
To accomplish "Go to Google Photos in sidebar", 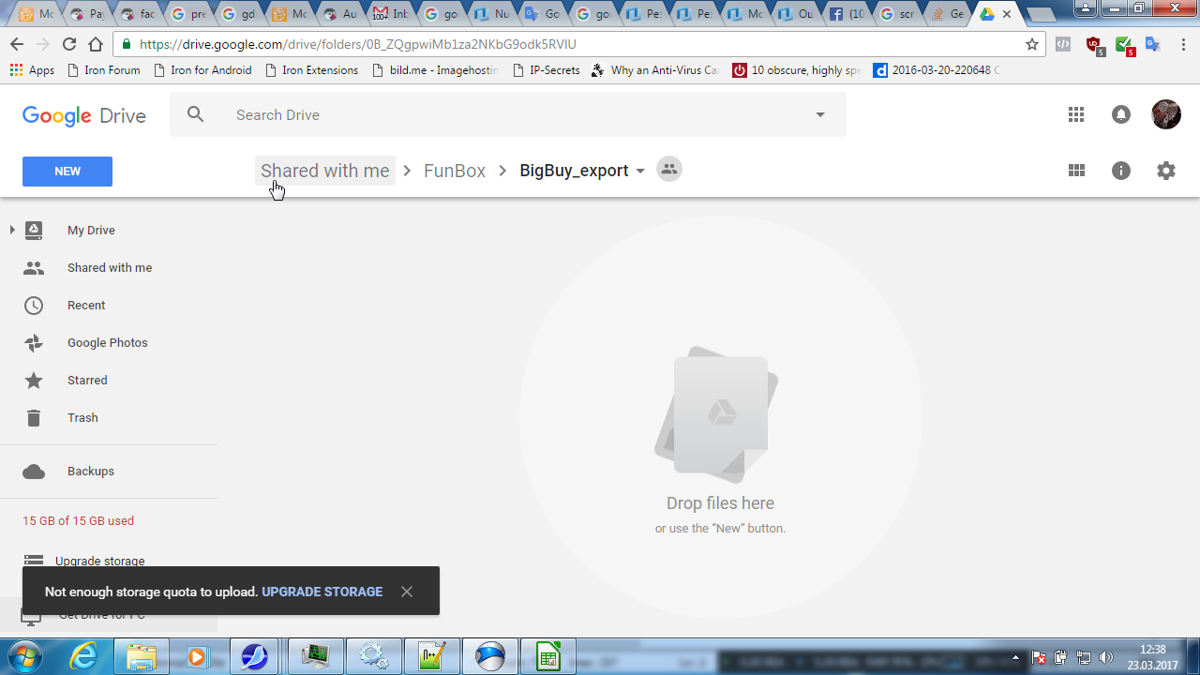I will [x=109, y=343].
